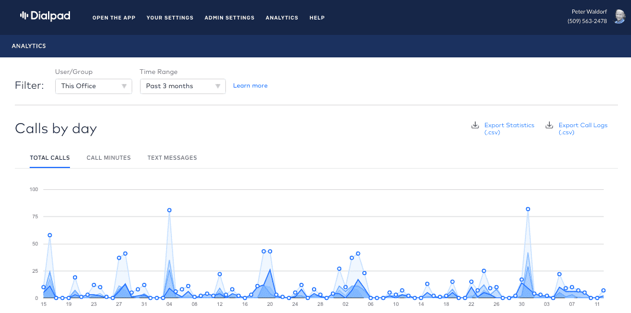Click Open the App in navigation bar
The image size is (631, 313).
pyautogui.click(x=114, y=18)
